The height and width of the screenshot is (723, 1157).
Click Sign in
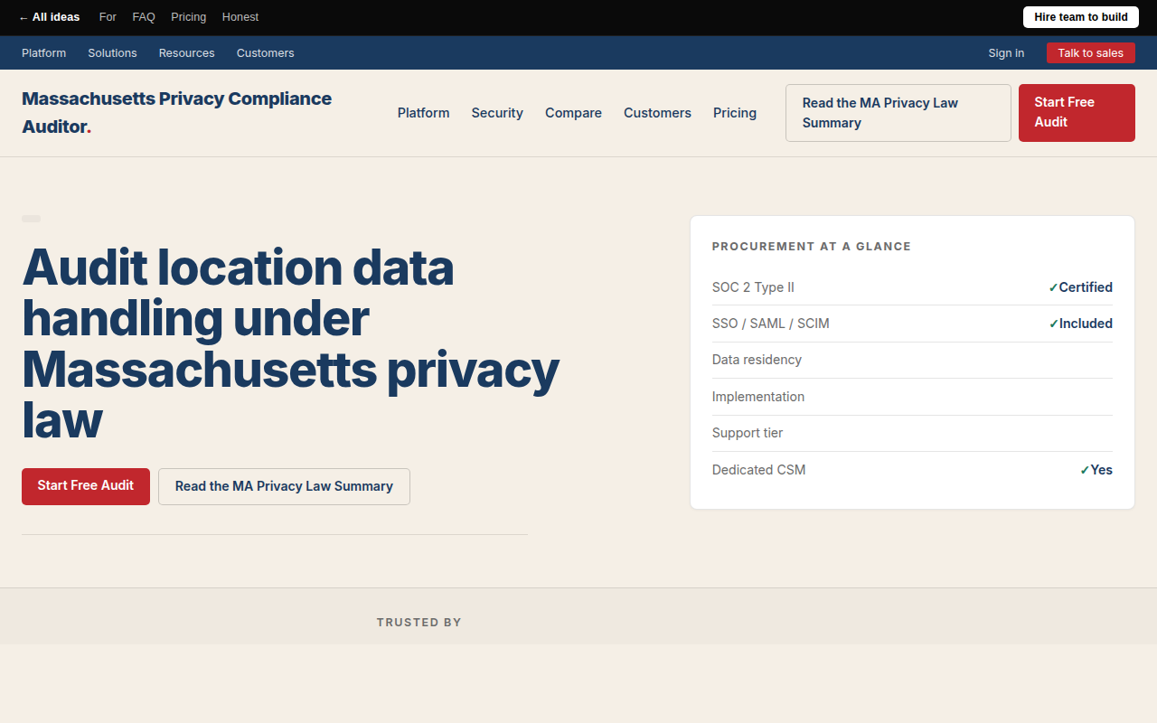1006,53
